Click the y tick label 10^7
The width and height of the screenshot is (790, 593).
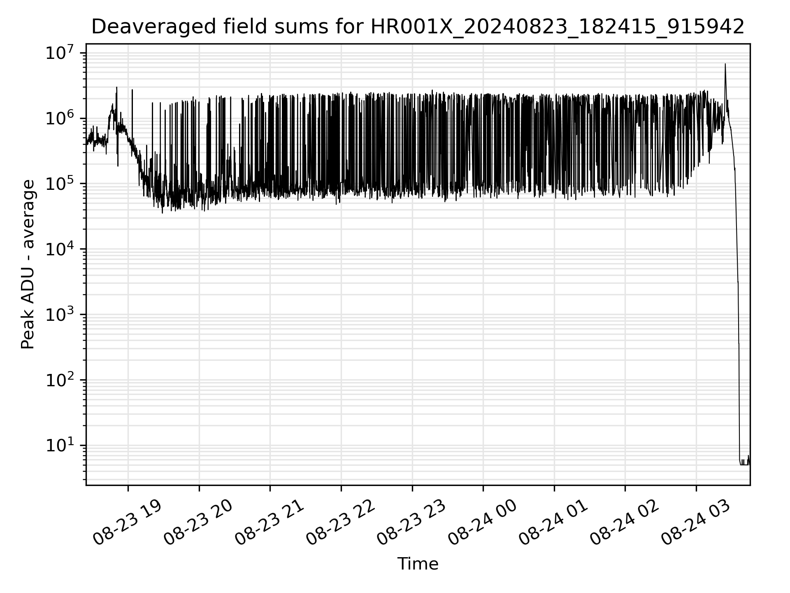click(x=60, y=53)
